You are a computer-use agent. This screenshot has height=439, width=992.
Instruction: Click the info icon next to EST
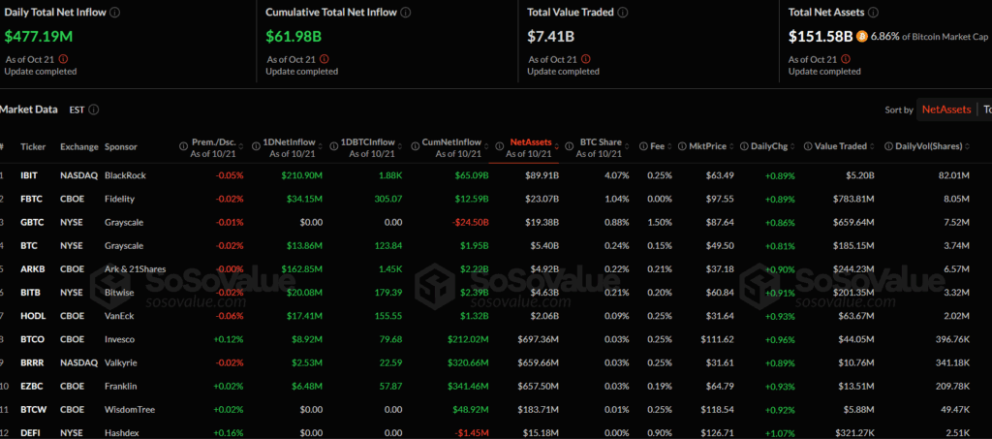[94, 110]
